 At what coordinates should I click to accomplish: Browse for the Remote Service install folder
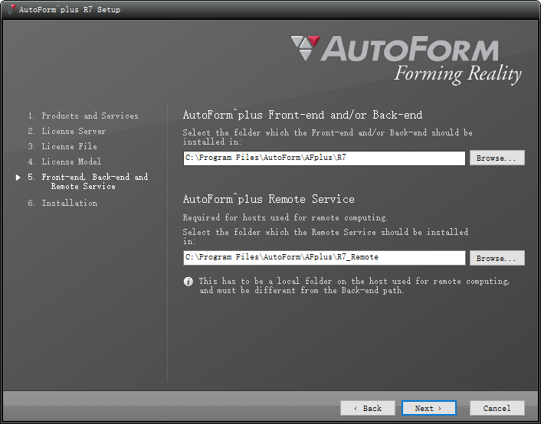pos(497,258)
